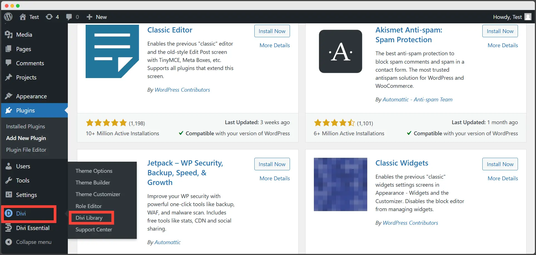Viewport: 536px width, 255px height.
Task: View More Details for Classic Widgets
Action: tap(503, 178)
